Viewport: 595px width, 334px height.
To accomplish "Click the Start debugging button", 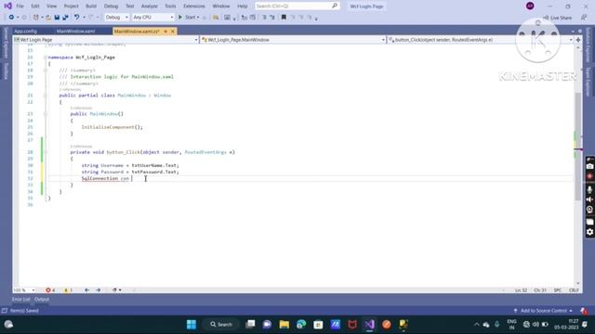I will [x=187, y=17].
